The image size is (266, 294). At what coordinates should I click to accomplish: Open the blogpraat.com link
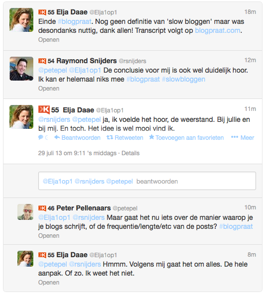click(218, 30)
